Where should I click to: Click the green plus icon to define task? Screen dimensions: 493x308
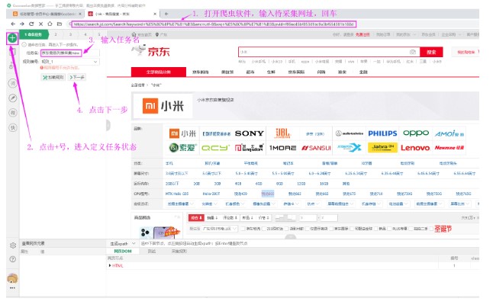click(12, 37)
